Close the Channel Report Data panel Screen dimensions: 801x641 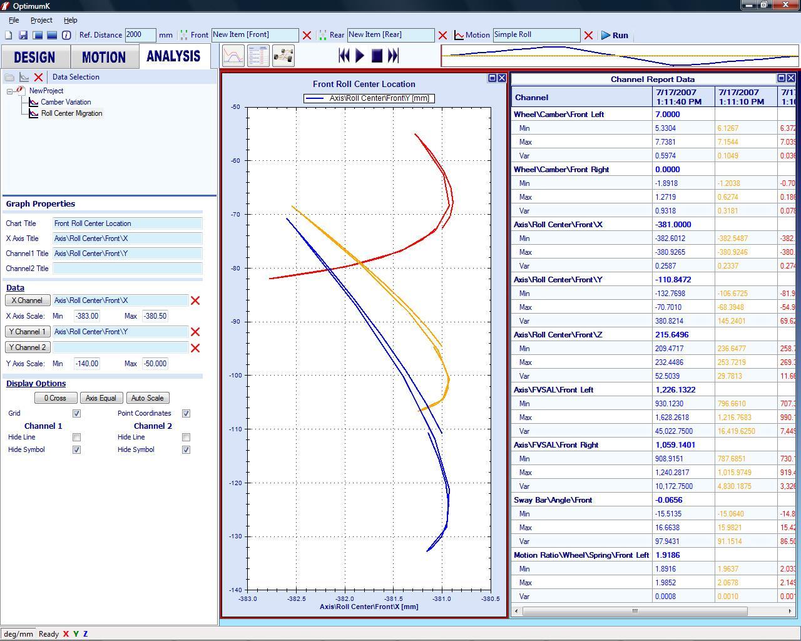791,78
